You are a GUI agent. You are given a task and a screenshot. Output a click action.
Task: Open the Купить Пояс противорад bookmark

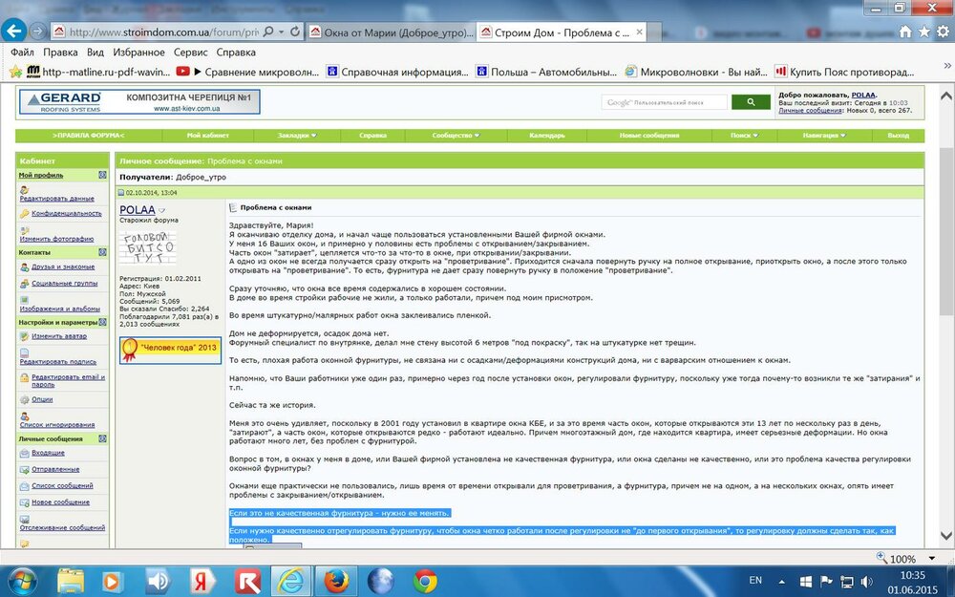click(x=844, y=72)
